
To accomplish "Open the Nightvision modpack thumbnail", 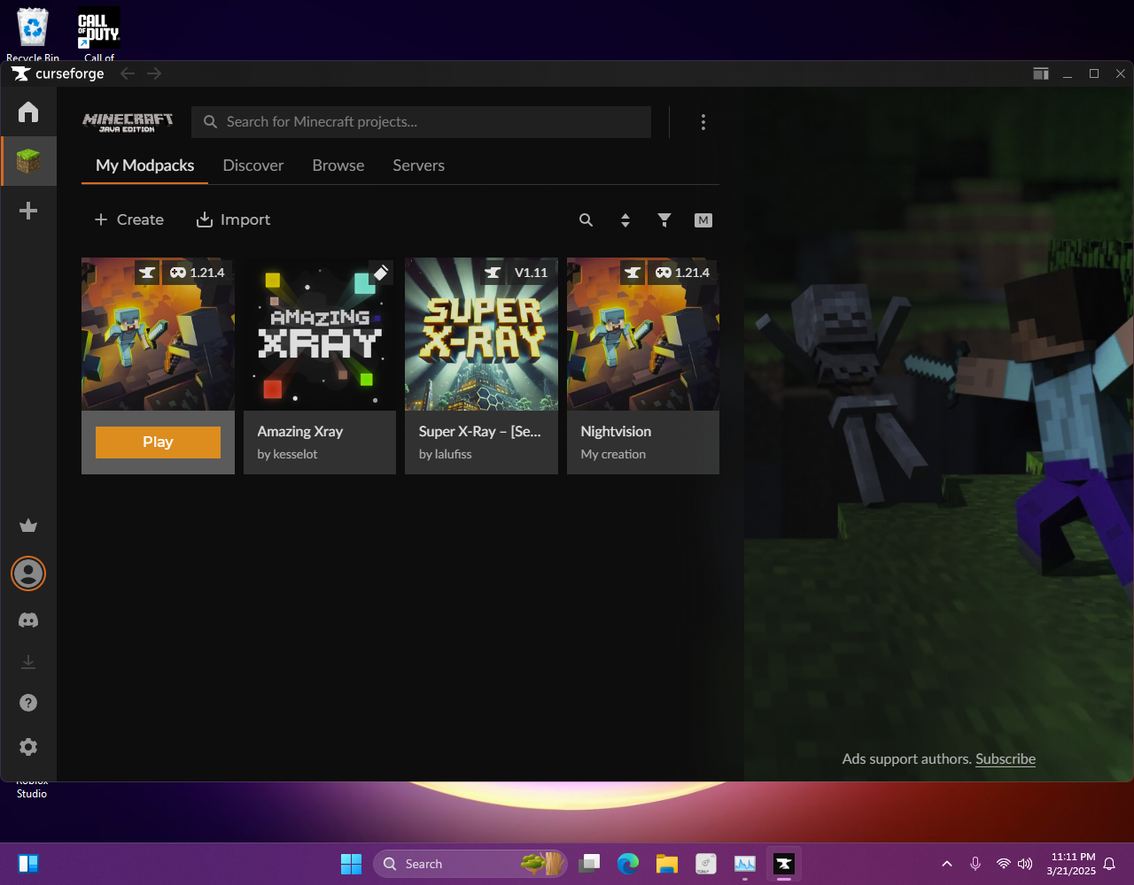I will coord(643,335).
